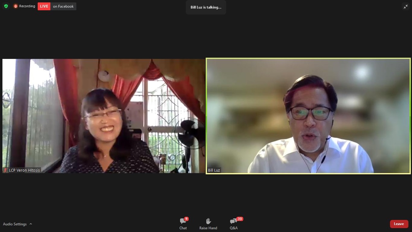Click the "Bill Luz is talking..." banner
412x232 pixels.
[206, 7]
